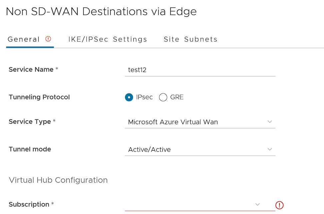The width and height of the screenshot is (324, 214).
Task: Select the GRE radio button
Action: point(163,97)
